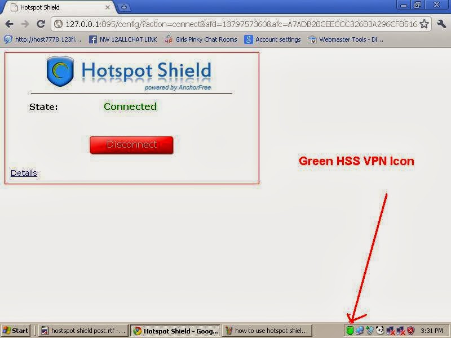
Task: Open the Chrome wrench settings menu
Action: click(441, 24)
